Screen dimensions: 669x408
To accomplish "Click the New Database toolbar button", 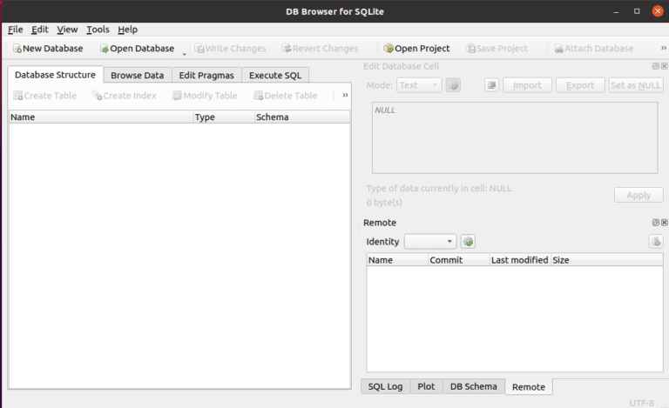I will [48, 49].
